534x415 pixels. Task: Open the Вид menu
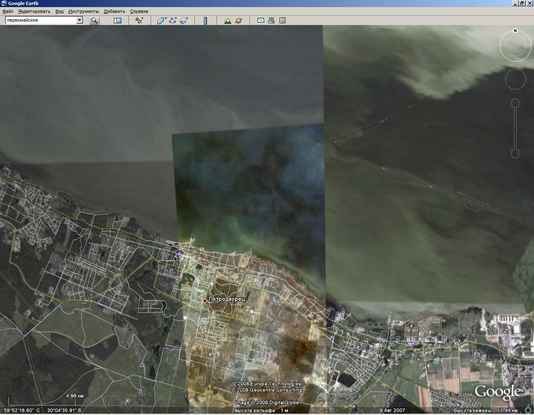point(59,11)
